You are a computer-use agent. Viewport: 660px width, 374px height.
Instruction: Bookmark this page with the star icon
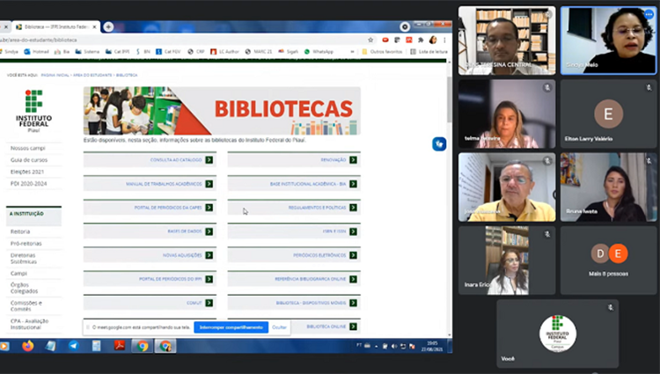click(x=370, y=40)
